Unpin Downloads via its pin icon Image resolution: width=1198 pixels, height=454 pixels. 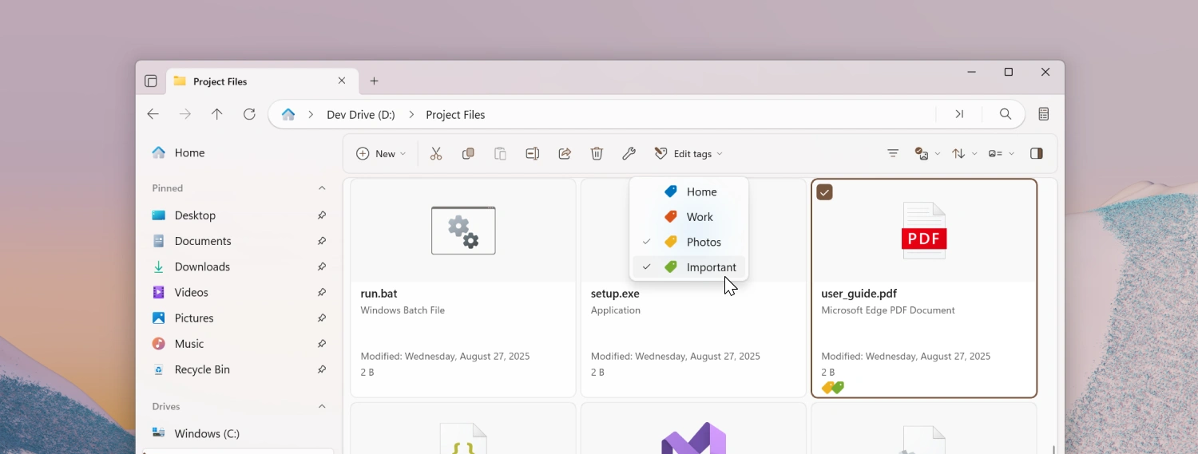click(x=322, y=266)
